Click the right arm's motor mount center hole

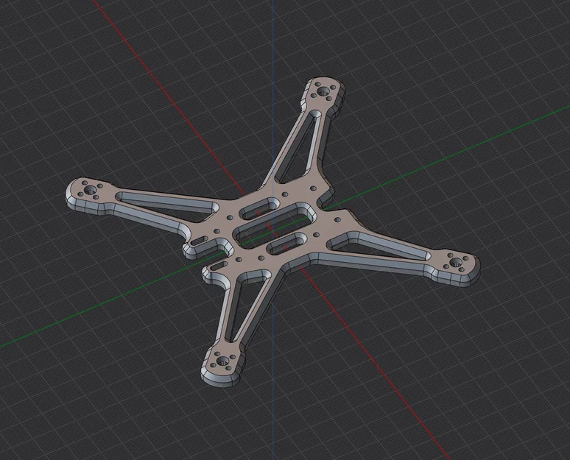click(456, 262)
